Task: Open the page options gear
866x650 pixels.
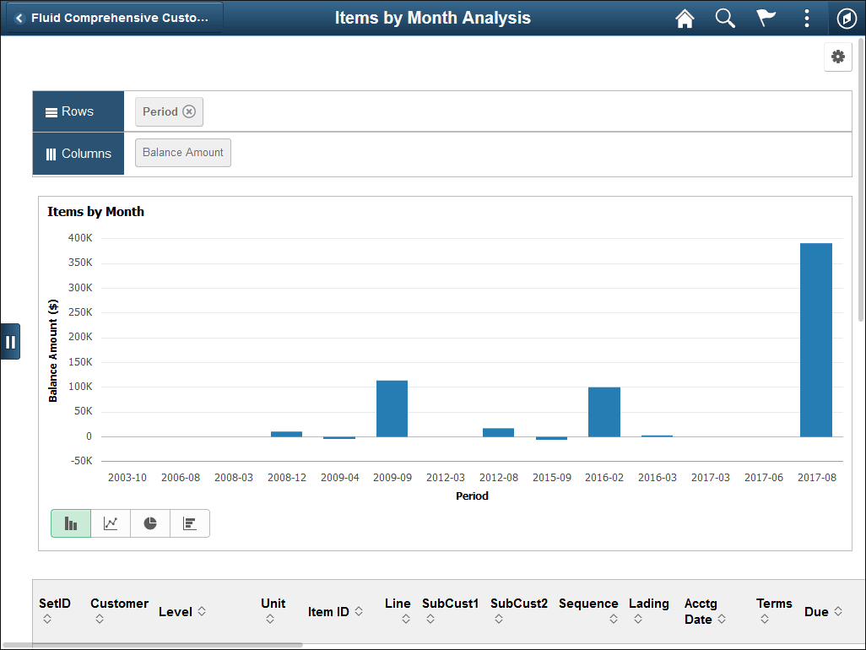Action: coord(837,57)
